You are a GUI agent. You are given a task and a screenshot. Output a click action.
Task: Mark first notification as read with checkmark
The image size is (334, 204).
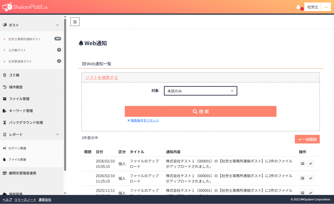pos(311,164)
